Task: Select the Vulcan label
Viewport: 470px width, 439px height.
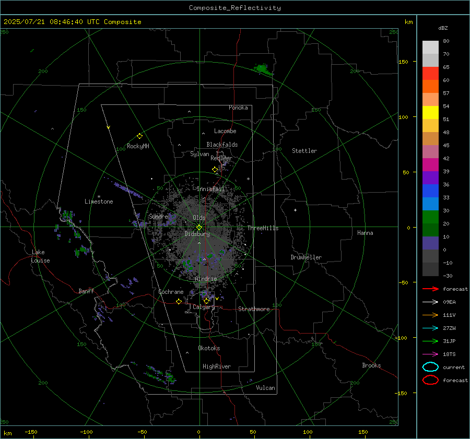Action: tap(265, 388)
